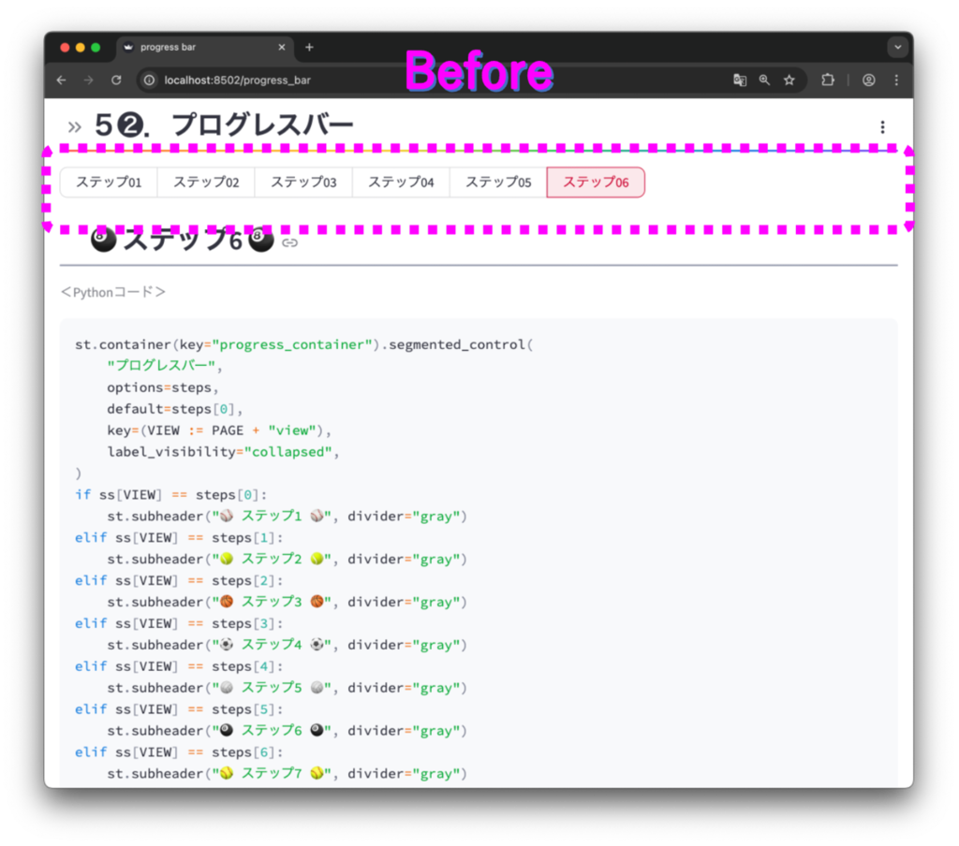Select the ステップ01 segment
Image resolution: width=959 pixels, height=846 pixels.
(109, 182)
